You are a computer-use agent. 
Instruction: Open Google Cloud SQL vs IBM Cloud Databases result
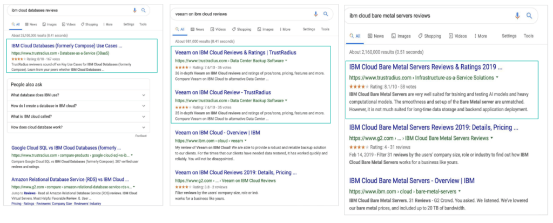(66, 148)
